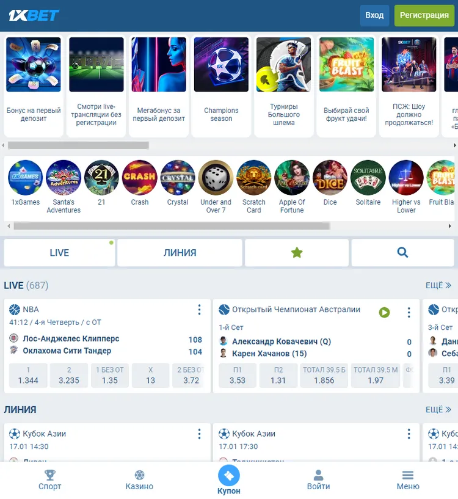Open options dots for Кубок Азии 14:30
Image resolution: width=458 pixels, height=499 pixels.
click(199, 434)
